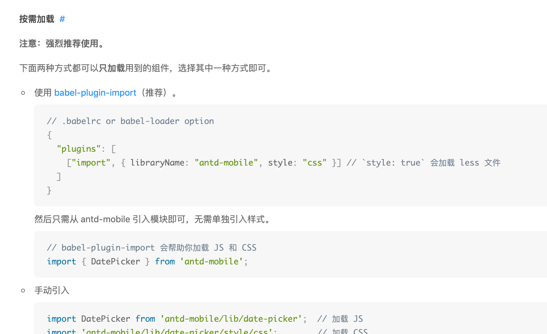Click the 会帮助你加载 JS 和 CSS comment
Viewport: 547px width, 334px height.
click(x=152, y=248)
